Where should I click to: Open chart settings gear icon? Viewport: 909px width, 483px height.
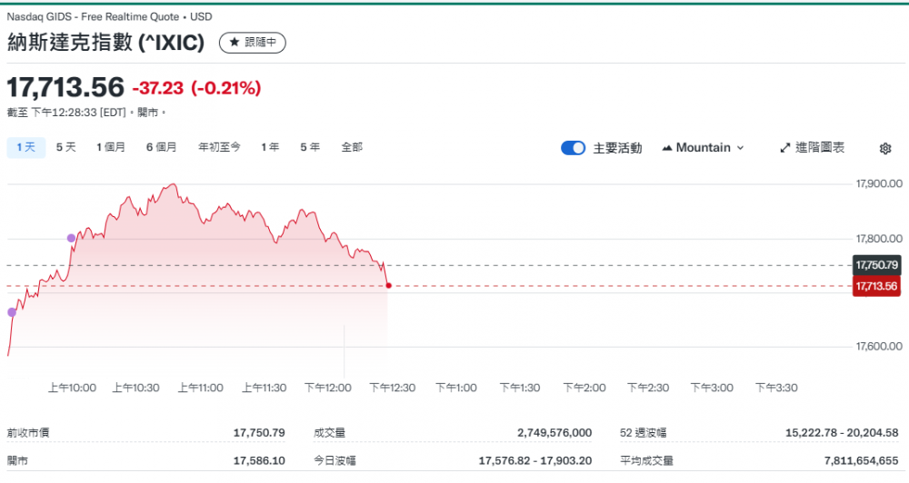click(885, 148)
